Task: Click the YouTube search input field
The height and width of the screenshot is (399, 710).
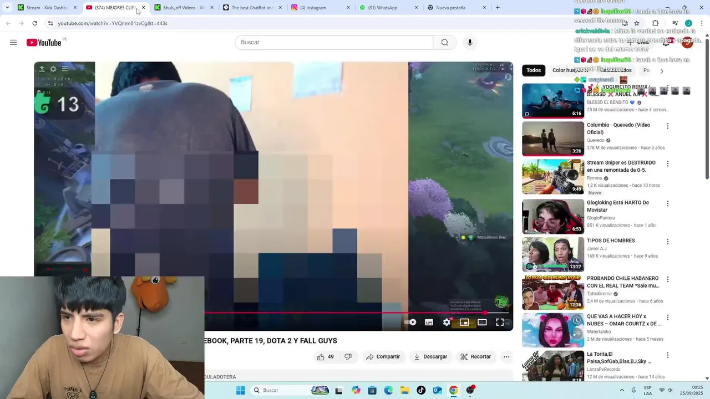Action: [334, 43]
